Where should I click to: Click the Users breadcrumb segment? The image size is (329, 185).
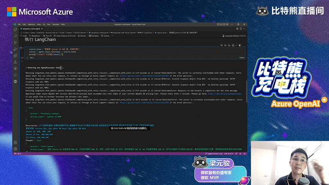point(26,33)
